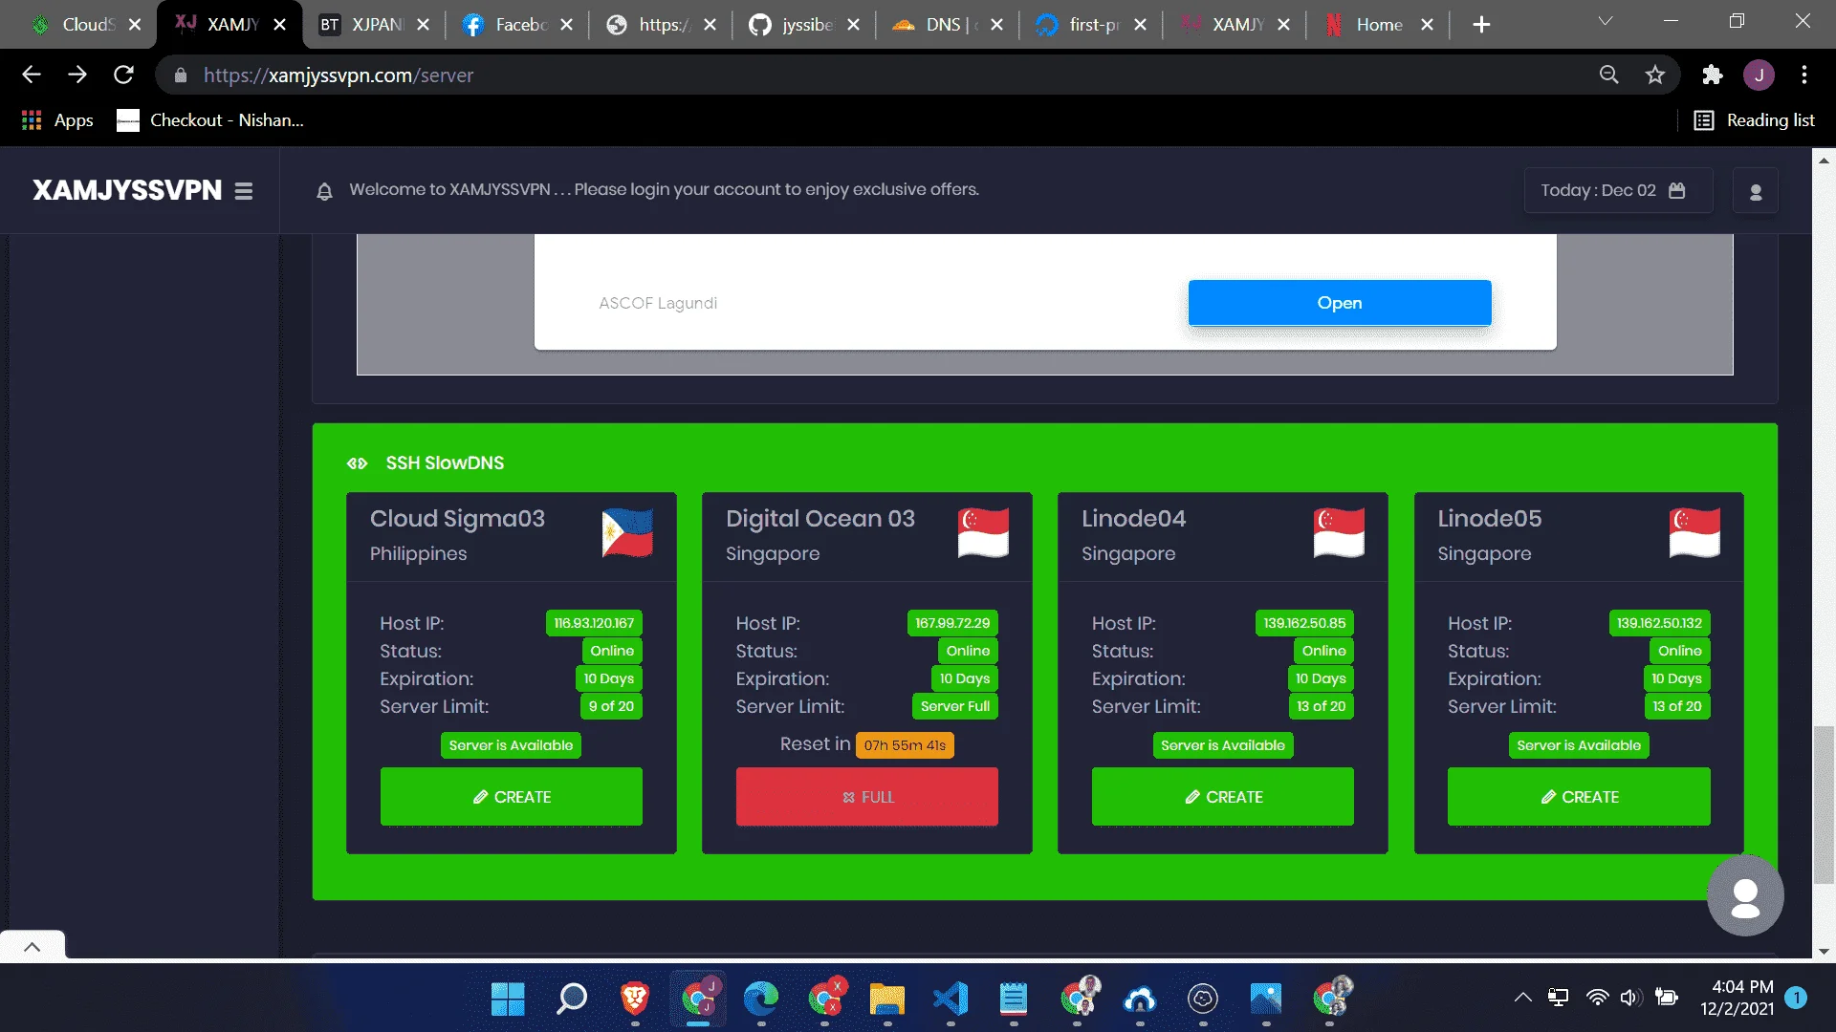Open the user account icon in header
Image resolution: width=1836 pixels, height=1032 pixels.
[1756, 191]
